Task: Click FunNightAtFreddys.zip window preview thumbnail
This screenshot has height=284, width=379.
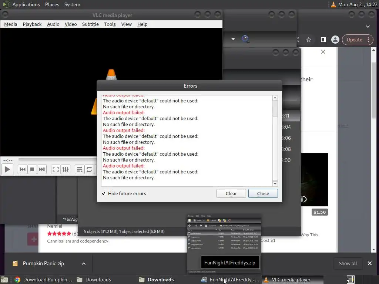Action: tap(224, 244)
